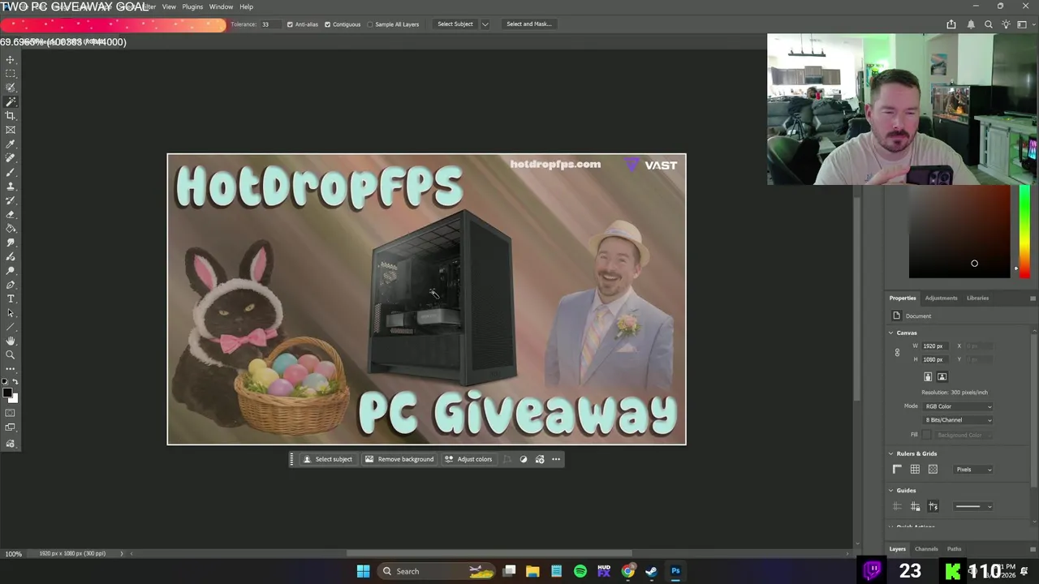Select the Hand tool
The image size is (1039, 584).
pos(11,341)
